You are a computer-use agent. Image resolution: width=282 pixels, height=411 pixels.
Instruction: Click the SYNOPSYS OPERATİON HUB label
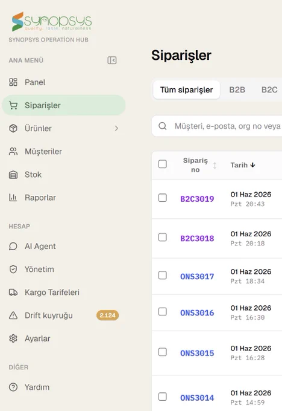coord(49,40)
